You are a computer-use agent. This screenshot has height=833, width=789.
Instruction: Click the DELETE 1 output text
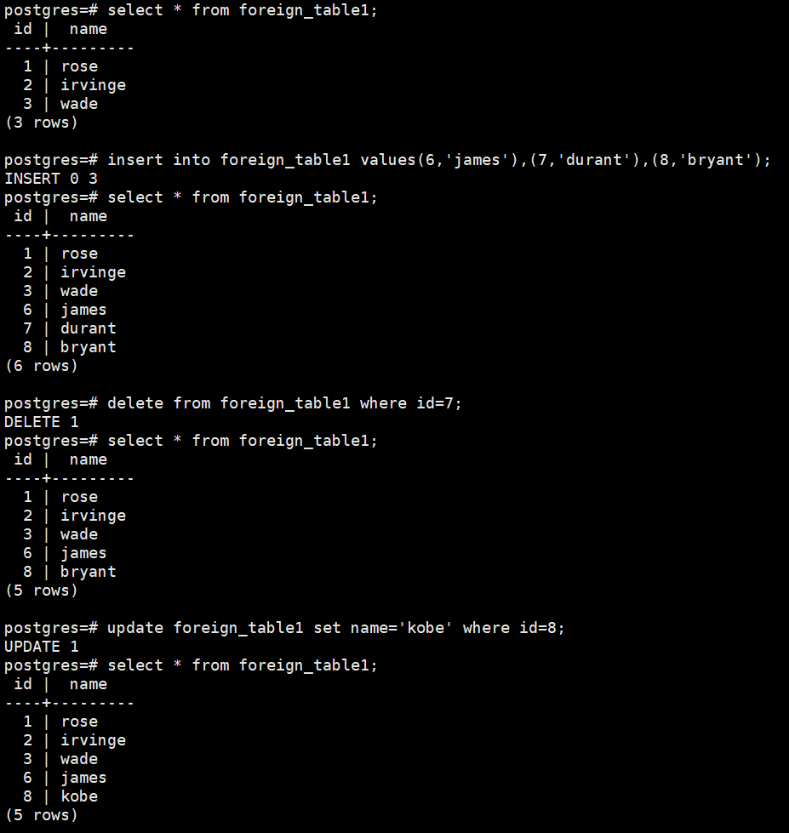(42, 422)
